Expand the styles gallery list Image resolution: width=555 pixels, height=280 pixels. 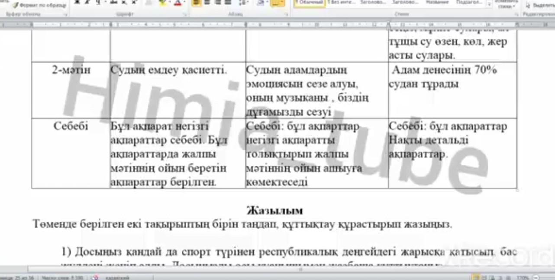pyautogui.click(x=490, y=4)
